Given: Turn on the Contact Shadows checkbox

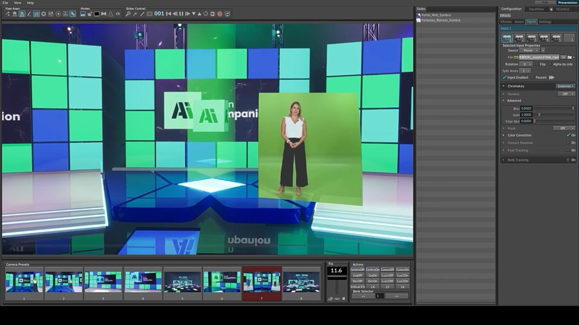Looking at the screenshot, I should tap(568, 143).
